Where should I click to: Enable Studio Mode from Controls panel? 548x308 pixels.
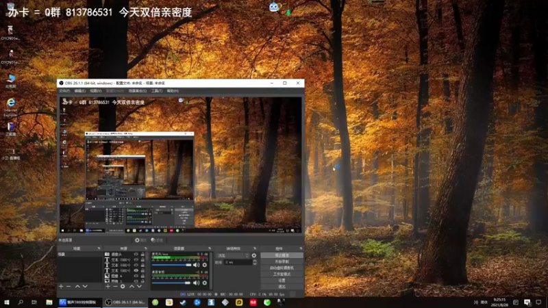(282, 274)
